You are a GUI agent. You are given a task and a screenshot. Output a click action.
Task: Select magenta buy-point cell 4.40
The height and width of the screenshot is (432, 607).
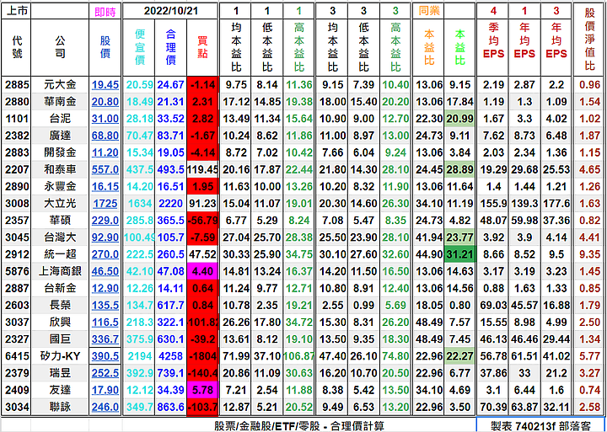pyautogui.click(x=202, y=271)
